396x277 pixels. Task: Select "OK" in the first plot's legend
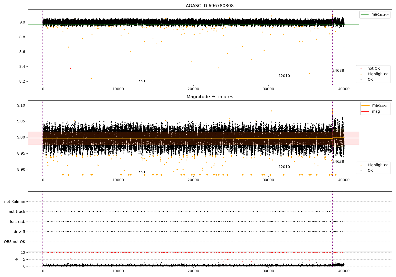(370, 80)
